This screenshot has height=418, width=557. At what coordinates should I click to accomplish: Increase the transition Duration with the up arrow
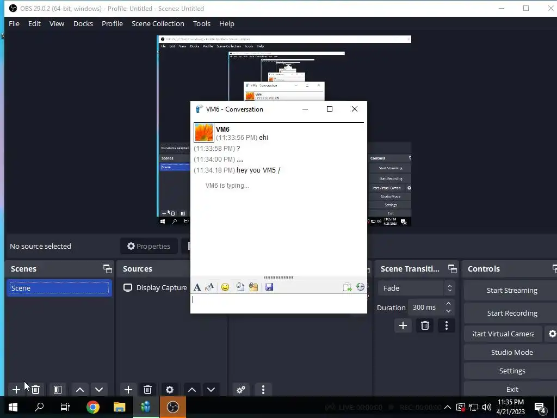tap(449, 304)
